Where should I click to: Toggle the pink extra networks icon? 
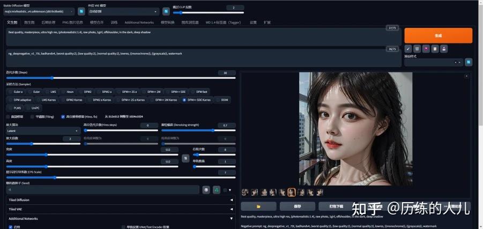coord(426,48)
